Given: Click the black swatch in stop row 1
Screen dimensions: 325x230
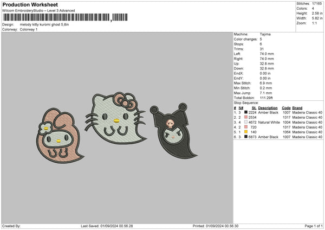Looking at the screenshot, I should pyautogui.click(x=246, y=112).
